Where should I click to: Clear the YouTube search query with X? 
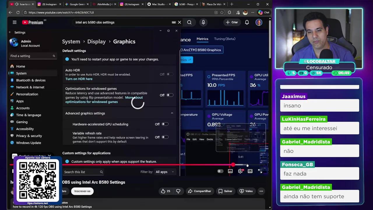[x=180, y=22]
